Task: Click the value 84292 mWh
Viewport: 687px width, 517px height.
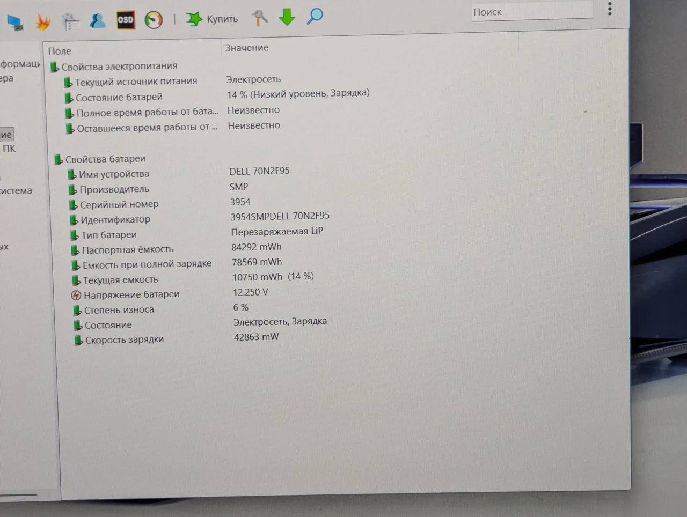Action: (x=257, y=247)
